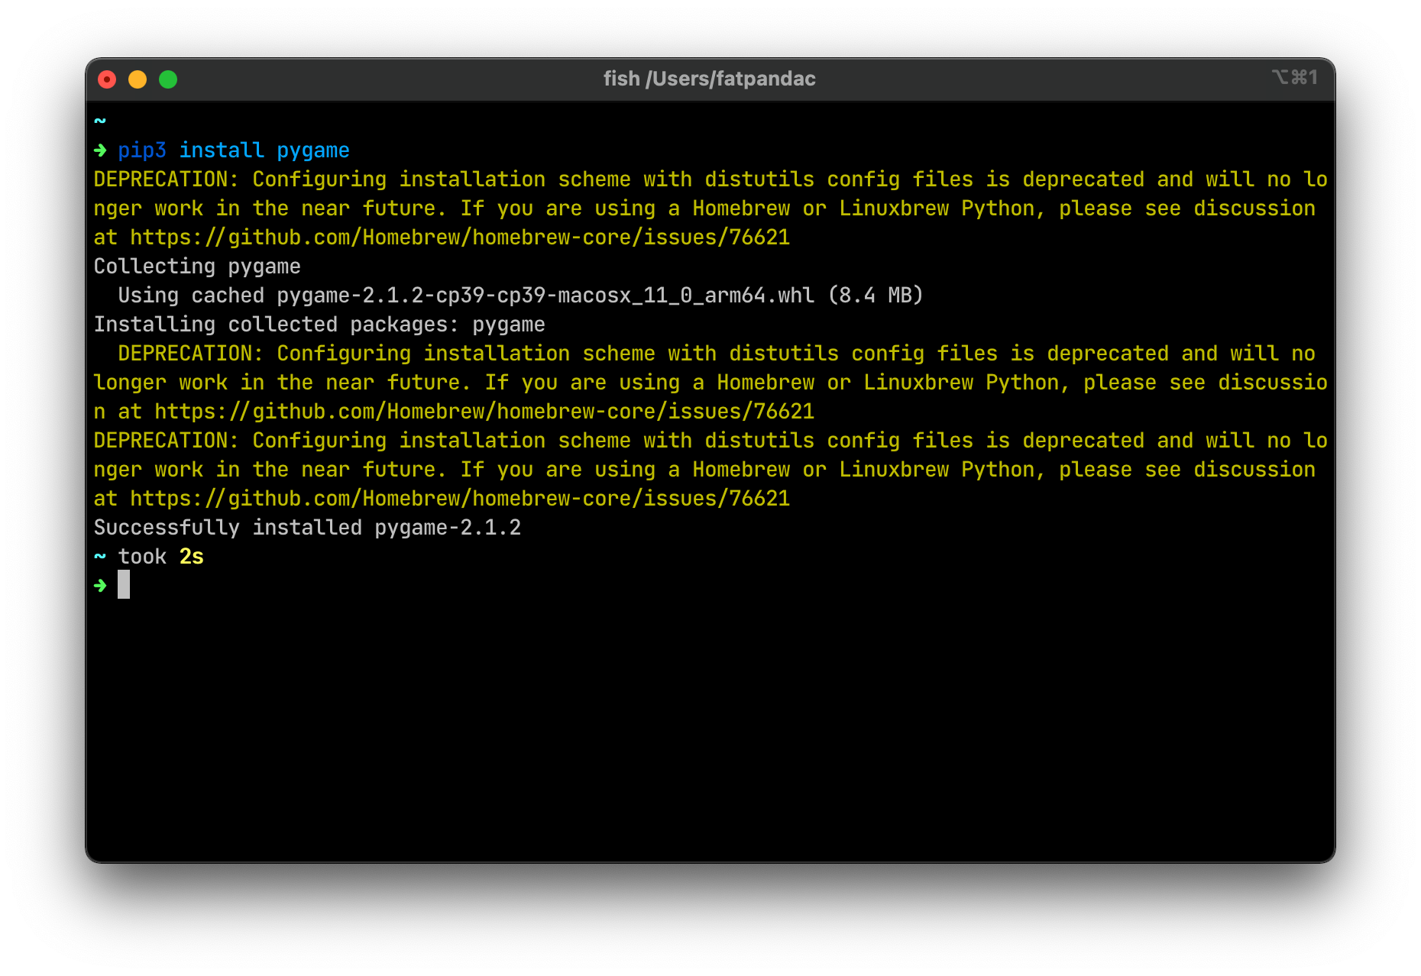Click the cyan tilde above the pip3 command
The width and height of the screenshot is (1421, 976).
click(100, 121)
